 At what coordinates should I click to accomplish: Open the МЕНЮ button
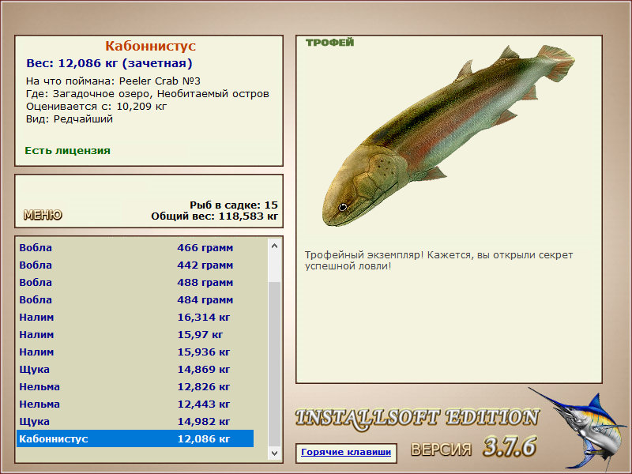43,215
